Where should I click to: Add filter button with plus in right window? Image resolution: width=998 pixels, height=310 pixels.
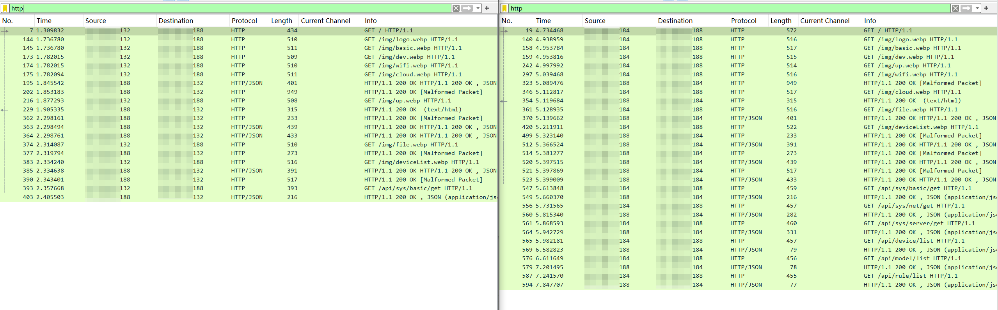pyautogui.click(x=986, y=8)
